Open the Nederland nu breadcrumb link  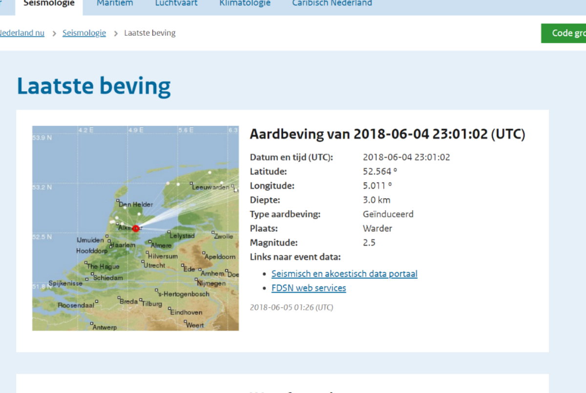pos(21,33)
